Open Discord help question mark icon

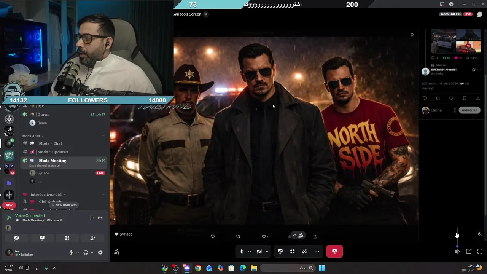click(451, 4)
